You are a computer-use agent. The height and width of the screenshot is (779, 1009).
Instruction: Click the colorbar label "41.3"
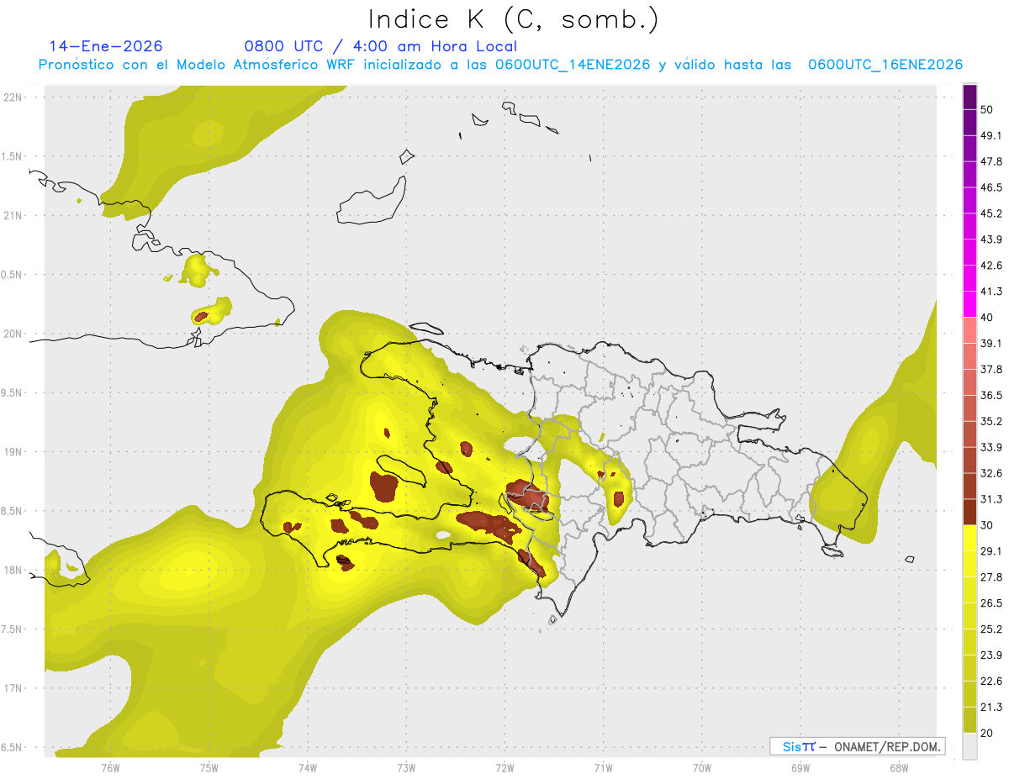(991, 292)
